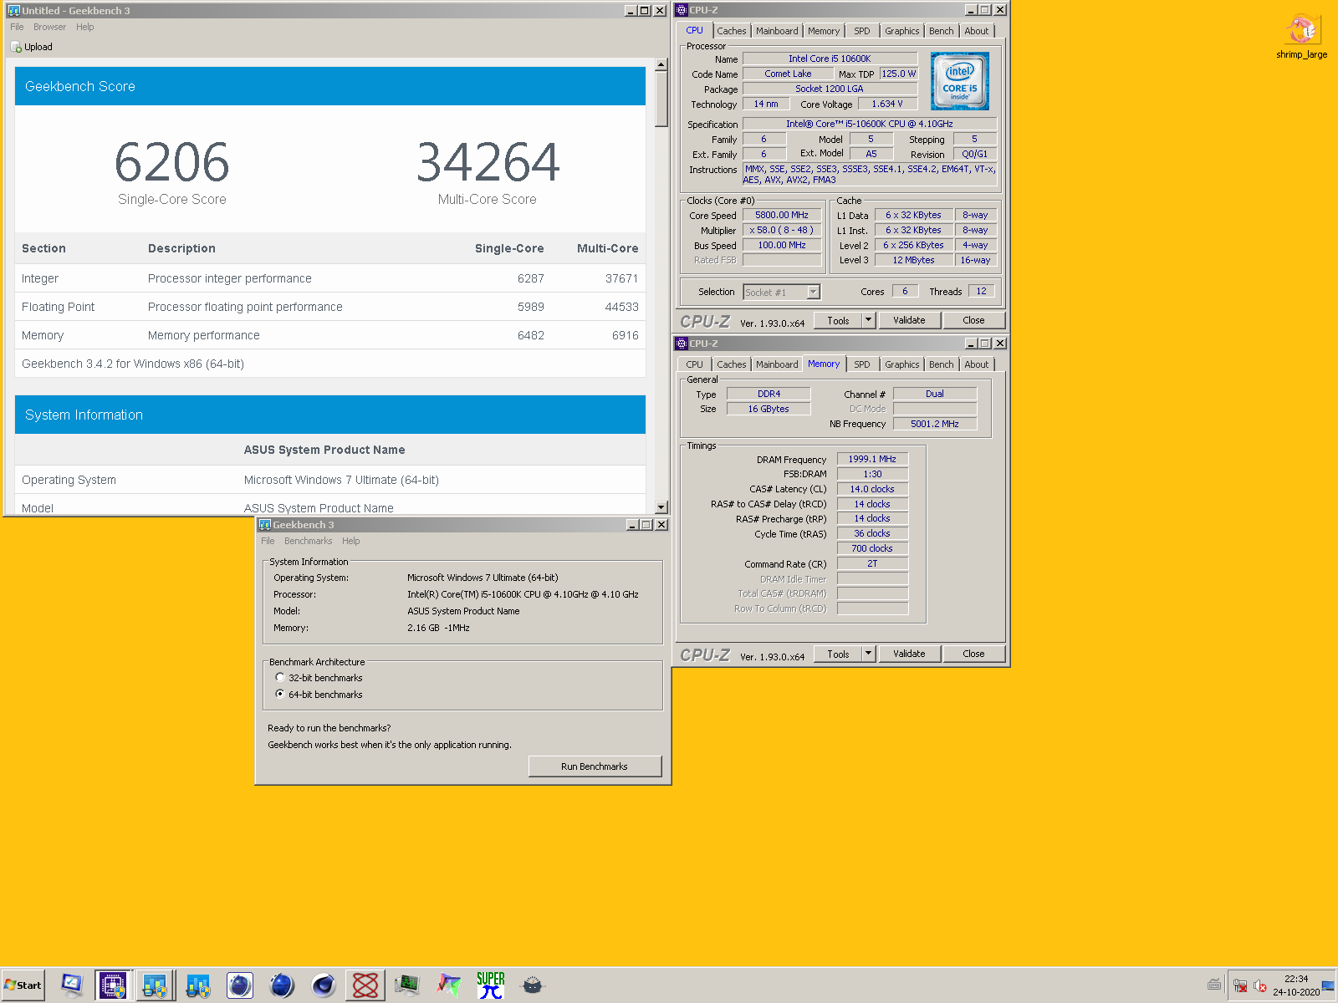
Task: Click the Memory CPU-Z window title icon
Action: (682, 344)
